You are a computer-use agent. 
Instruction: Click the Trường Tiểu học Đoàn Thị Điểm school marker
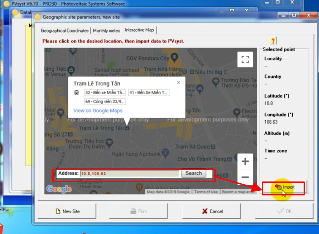click(x=109, y=142)
